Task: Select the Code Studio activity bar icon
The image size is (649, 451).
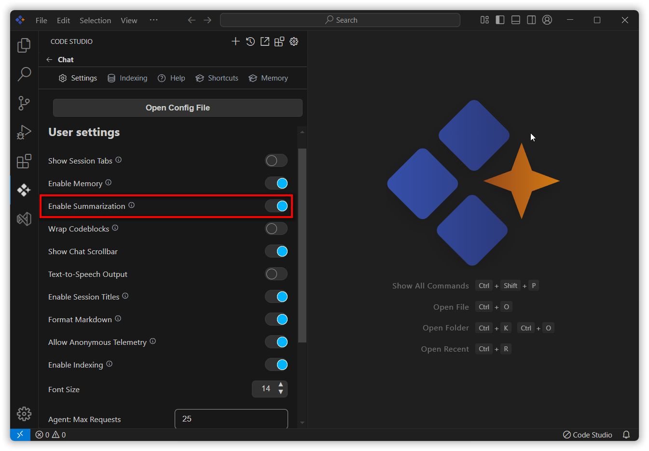Action: pos(24,190)
